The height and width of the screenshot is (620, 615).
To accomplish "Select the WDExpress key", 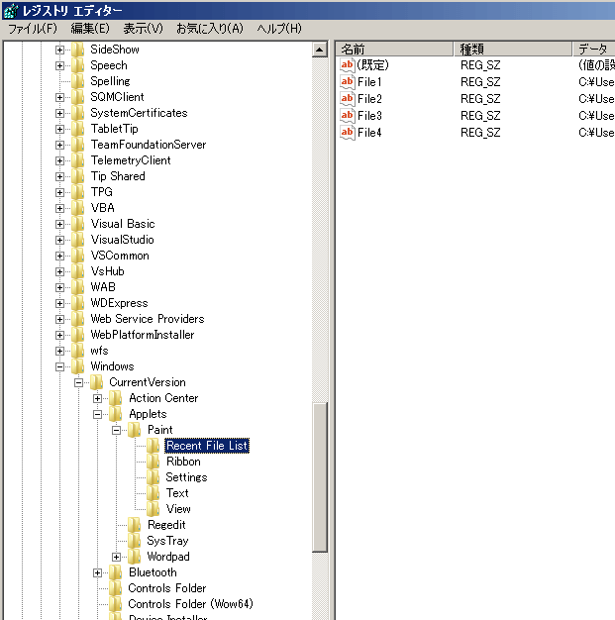I will 119,303.
